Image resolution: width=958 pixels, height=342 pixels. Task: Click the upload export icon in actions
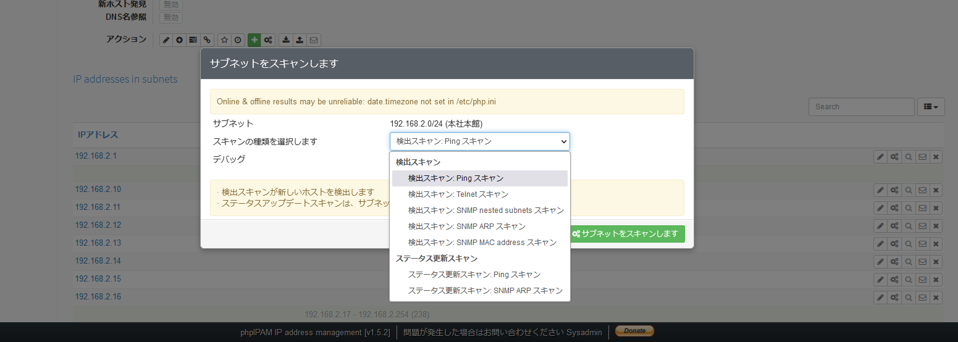300,40
